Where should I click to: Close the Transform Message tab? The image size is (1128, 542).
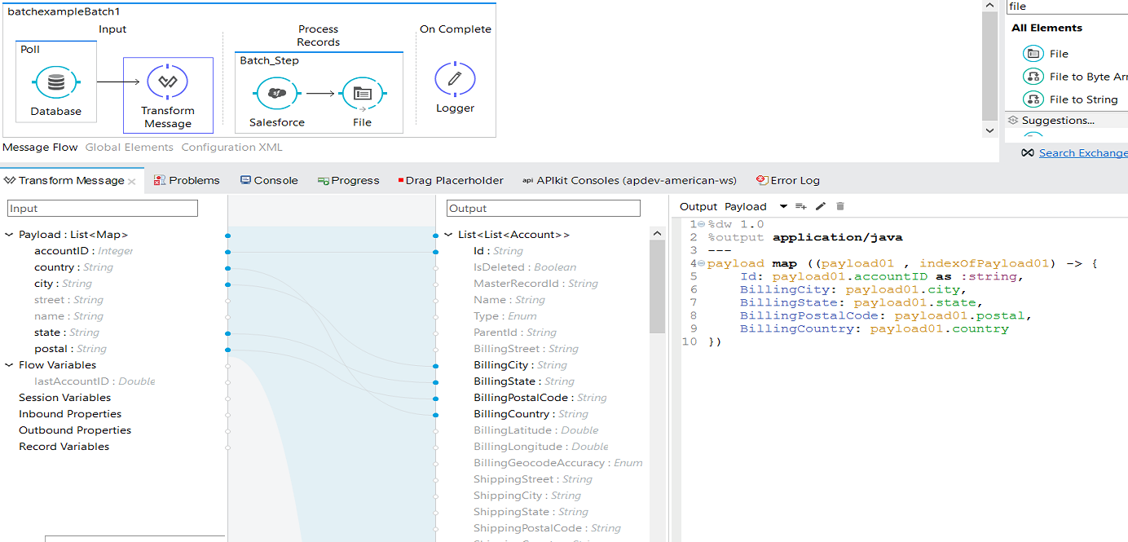click(132, 181)
